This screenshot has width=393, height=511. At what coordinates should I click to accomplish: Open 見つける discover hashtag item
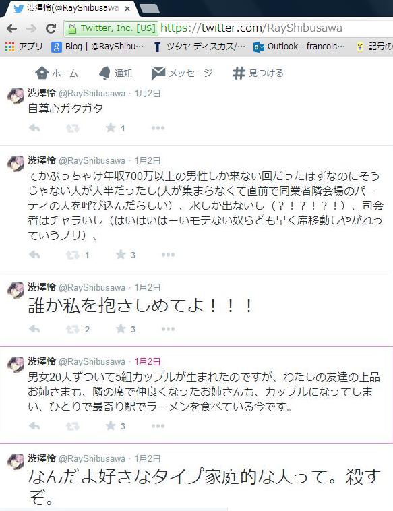[258, 73]
